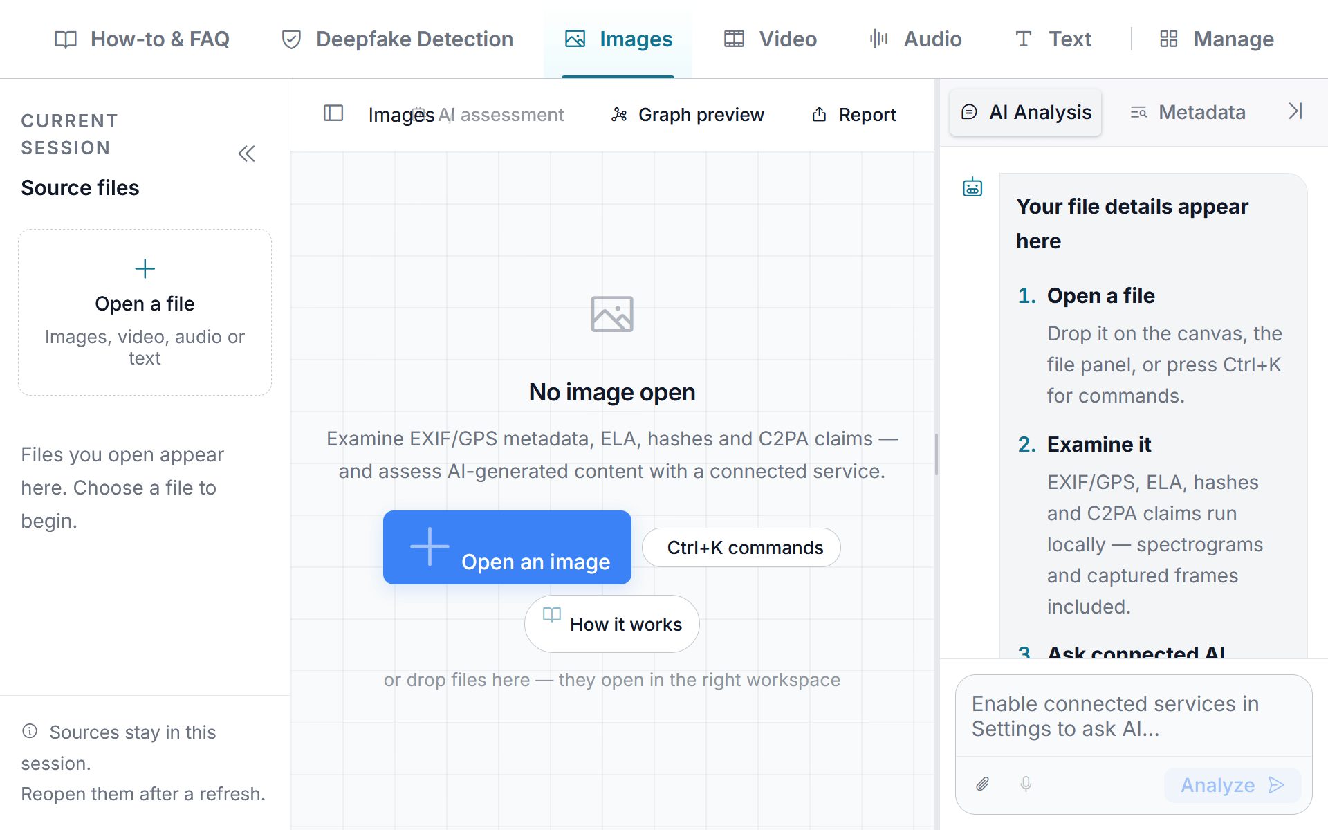Switch to the Metadata tab

[1188, 112]
